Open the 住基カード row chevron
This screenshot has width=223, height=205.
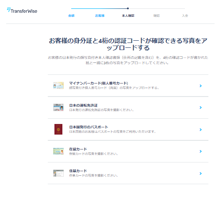point(200,174)
